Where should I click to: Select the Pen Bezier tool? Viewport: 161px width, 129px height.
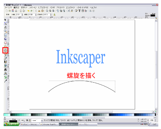tap(5, 58)
